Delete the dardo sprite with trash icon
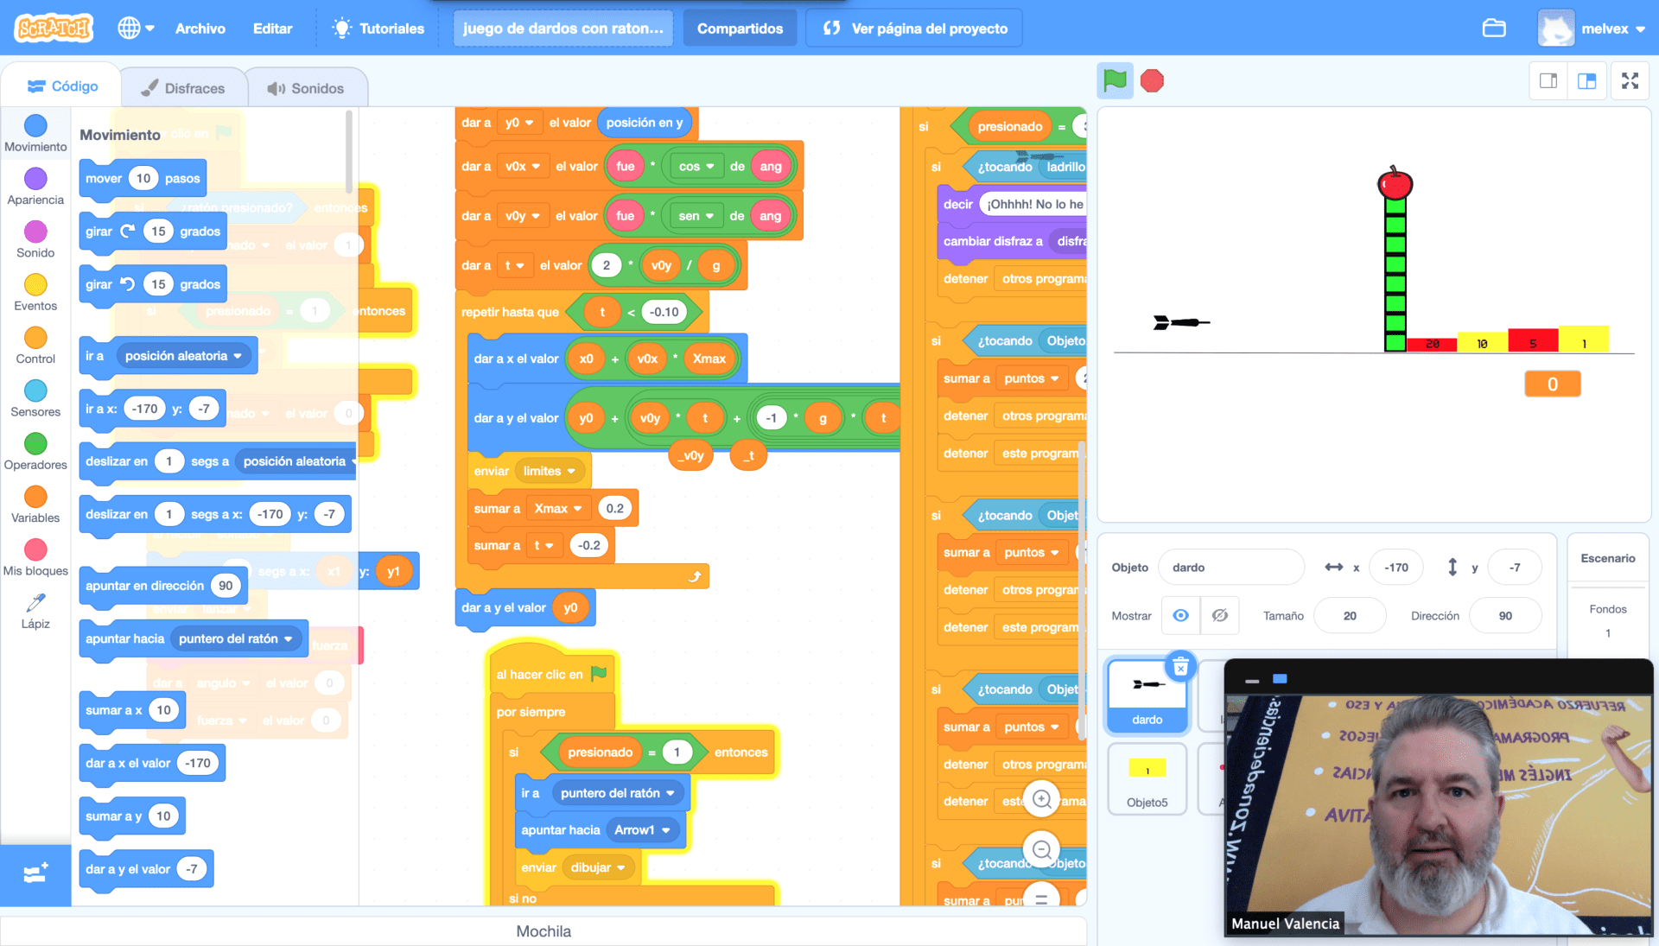 tap(1180, 667)
